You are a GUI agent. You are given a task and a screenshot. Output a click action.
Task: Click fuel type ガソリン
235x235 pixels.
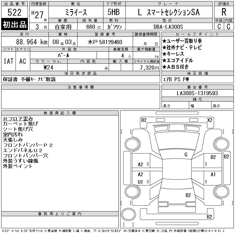click(114, 27)
